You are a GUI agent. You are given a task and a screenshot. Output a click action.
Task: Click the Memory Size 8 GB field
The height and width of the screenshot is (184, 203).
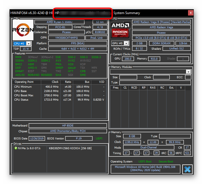132,136
